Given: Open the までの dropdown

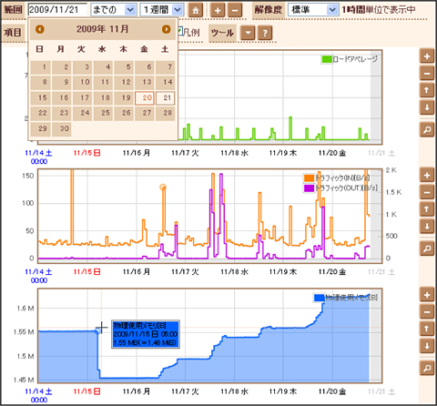Looking at the screenshot, I should [x=114, y=10].
